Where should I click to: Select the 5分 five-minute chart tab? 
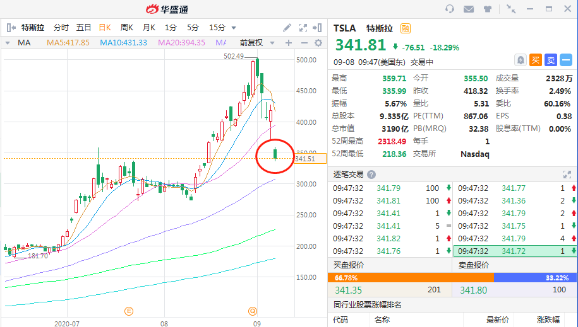[193, 28]
